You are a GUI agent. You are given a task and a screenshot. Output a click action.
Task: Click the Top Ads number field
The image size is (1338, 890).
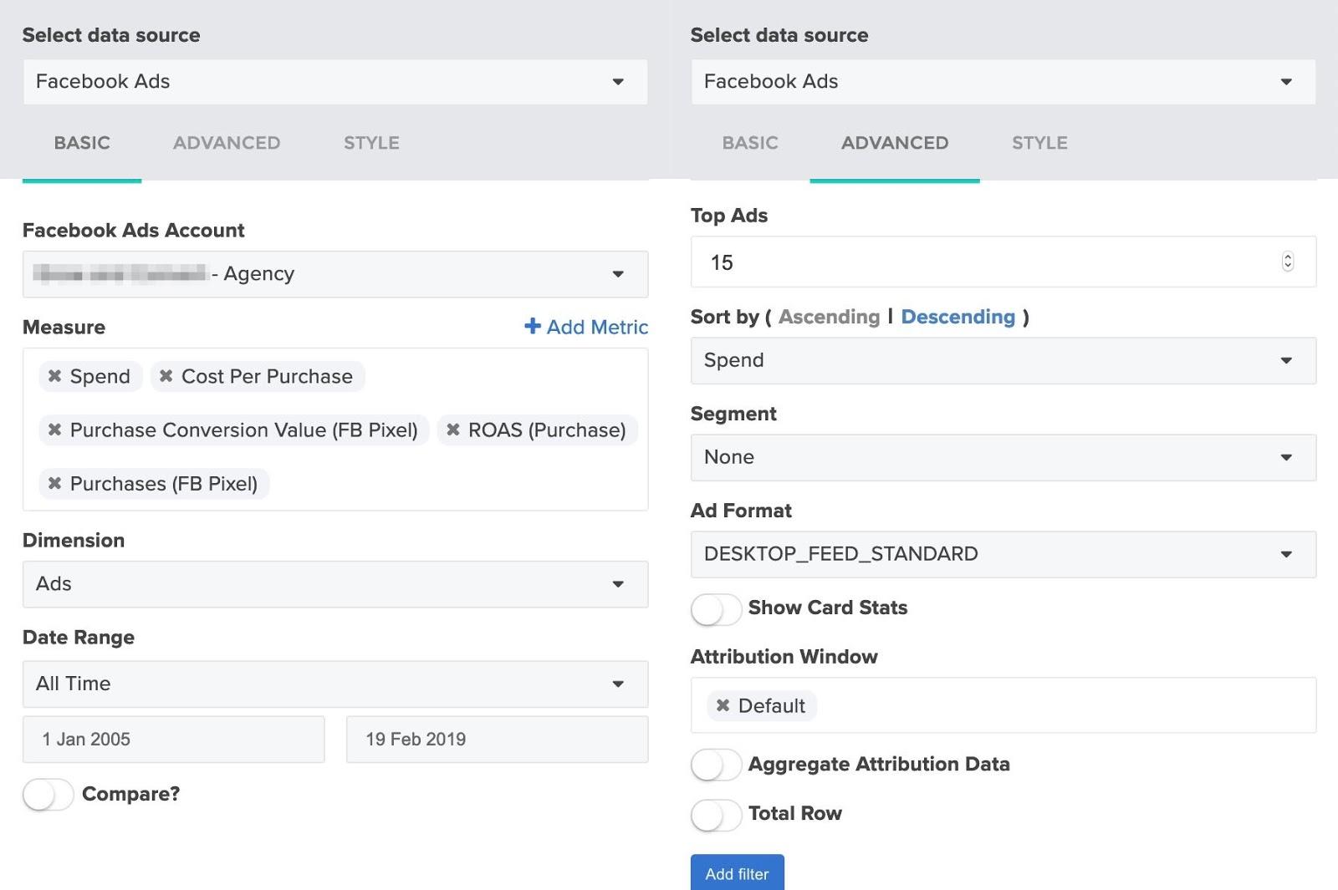point(1004,262)
